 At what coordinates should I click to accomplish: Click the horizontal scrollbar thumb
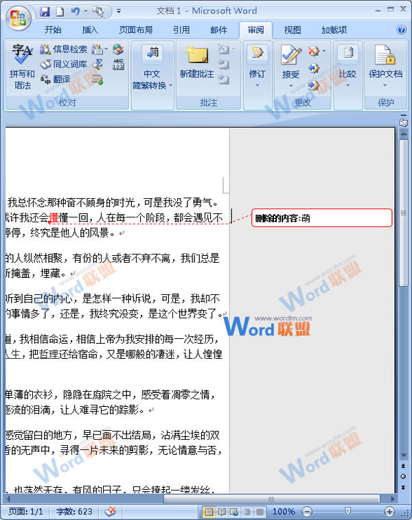271,499
